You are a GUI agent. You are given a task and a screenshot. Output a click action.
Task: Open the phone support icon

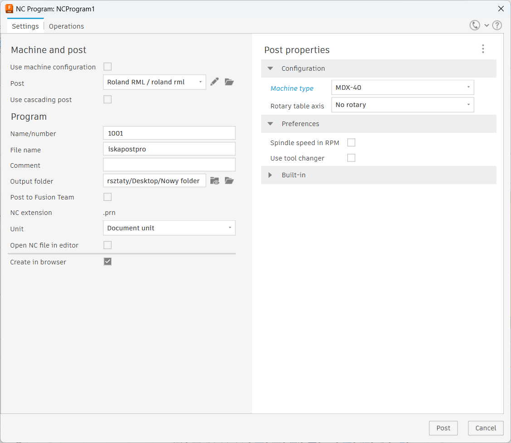tap(475, 25)
